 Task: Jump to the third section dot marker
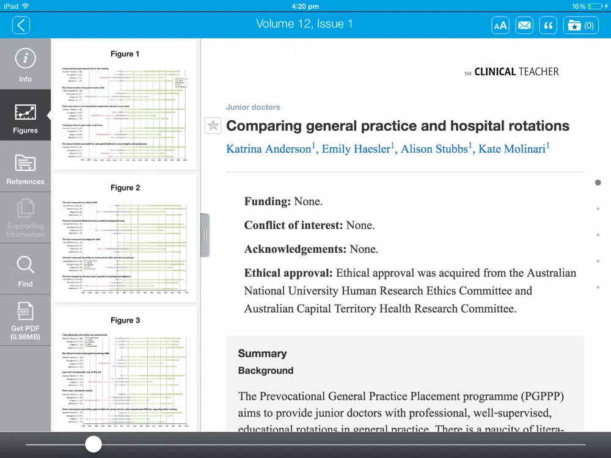598,235
